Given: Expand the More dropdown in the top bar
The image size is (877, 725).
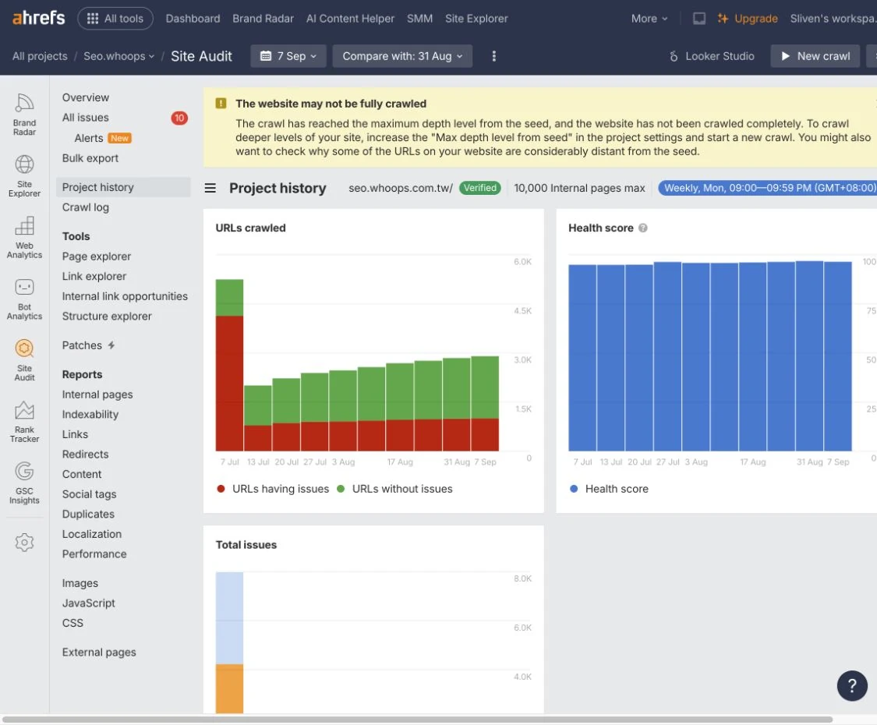Looking at the screenshot, I should (x=649, y=19).
